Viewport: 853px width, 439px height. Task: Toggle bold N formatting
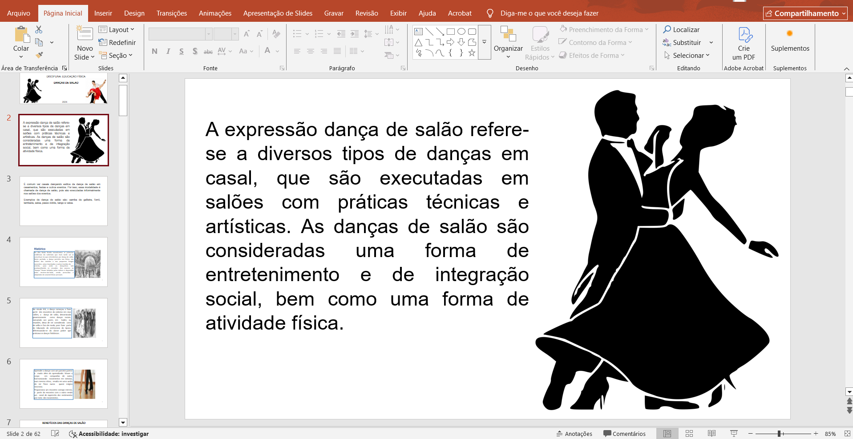click(154, 51)
